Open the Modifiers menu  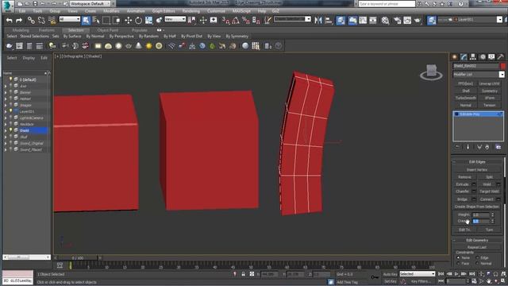coord(111,11)
